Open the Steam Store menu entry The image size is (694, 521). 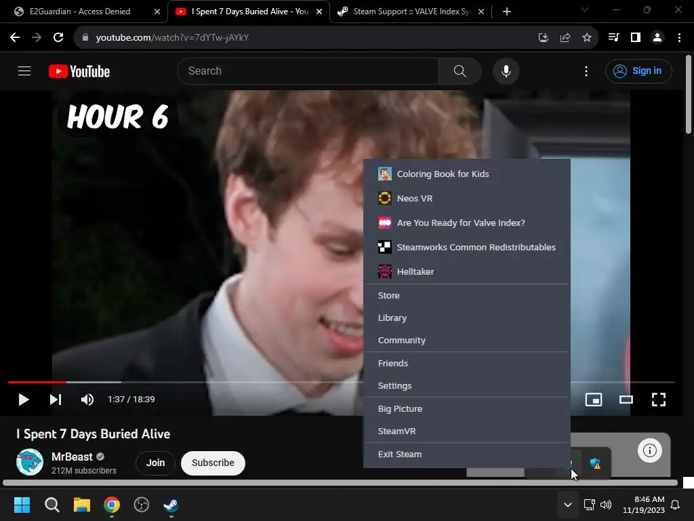point(466,295)
